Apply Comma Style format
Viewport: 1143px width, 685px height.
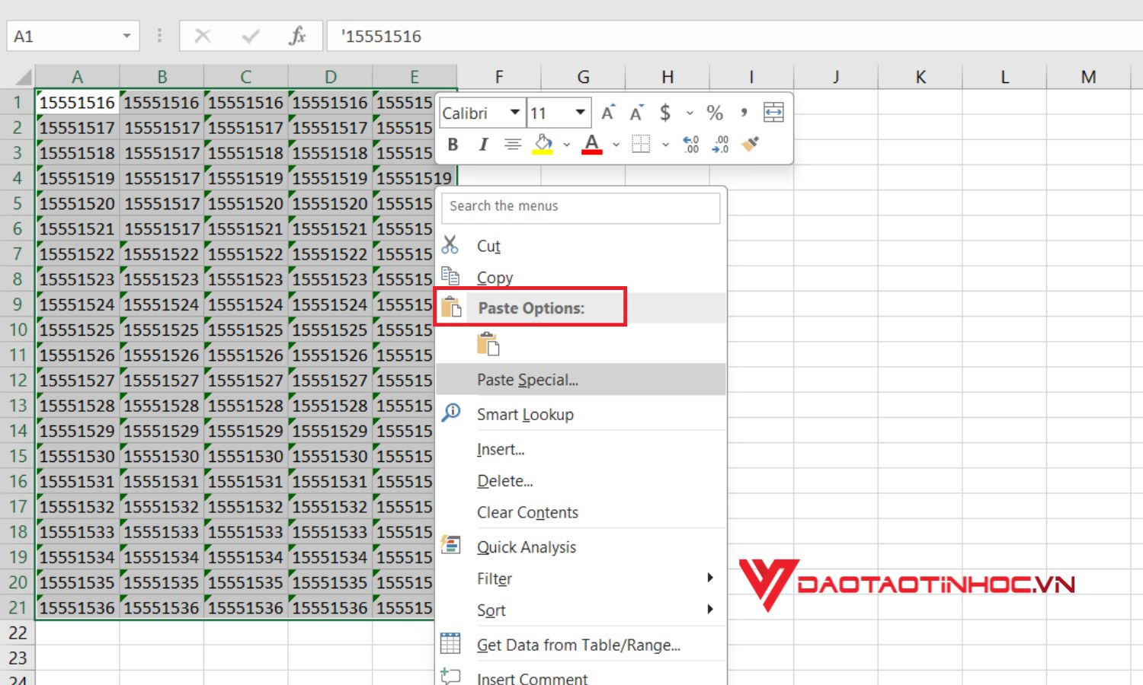coord(744,113)
